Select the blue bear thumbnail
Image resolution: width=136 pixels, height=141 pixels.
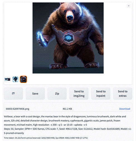[15, 79]
